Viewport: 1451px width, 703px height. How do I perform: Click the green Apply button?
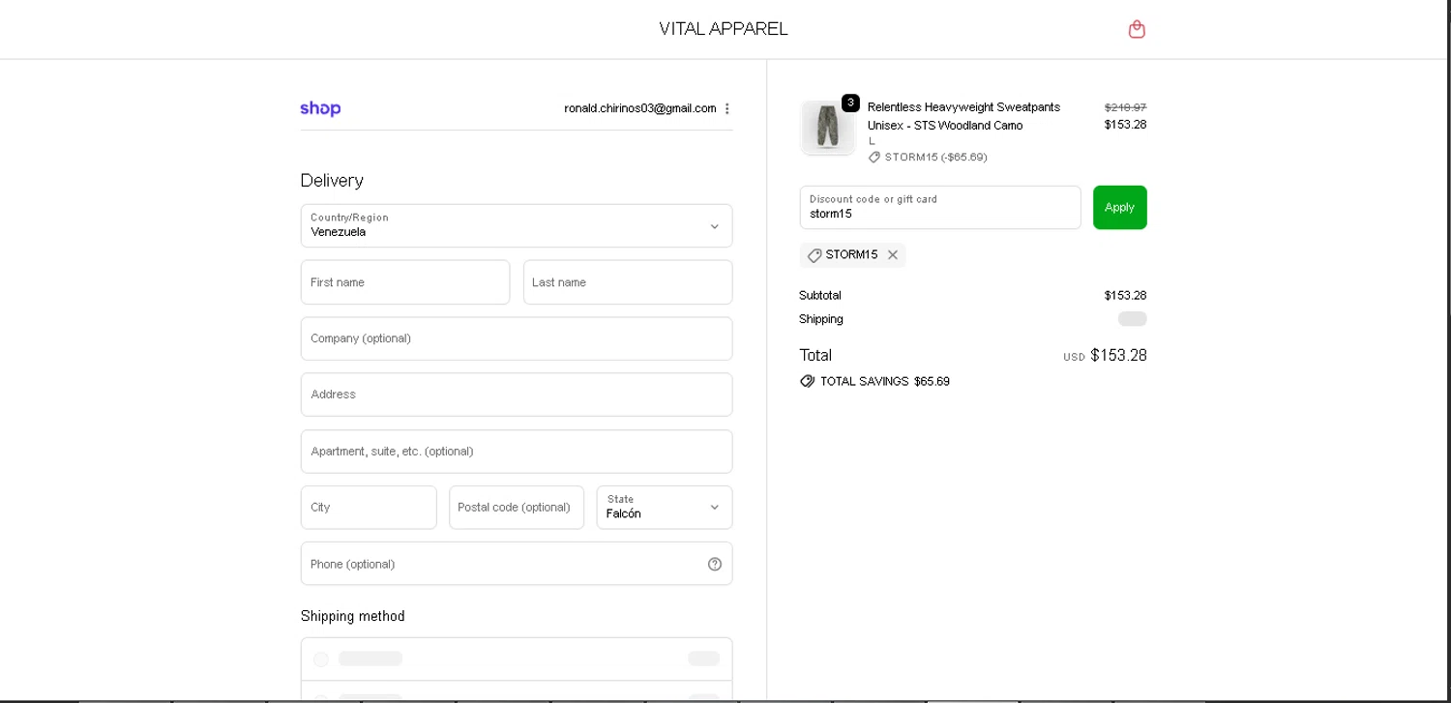(1120, 207)
